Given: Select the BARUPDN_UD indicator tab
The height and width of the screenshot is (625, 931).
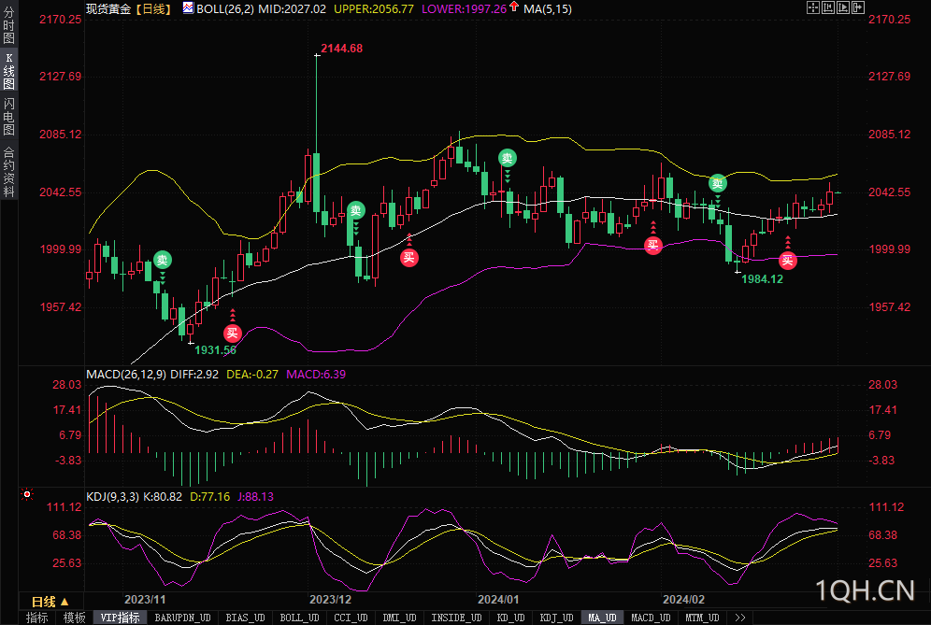Looking at the screenshot, I should coord(183,618).
